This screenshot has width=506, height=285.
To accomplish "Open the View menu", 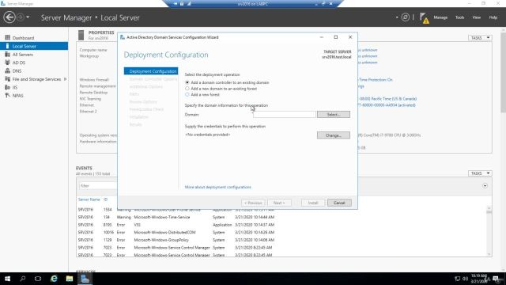I will pos(477,17).
